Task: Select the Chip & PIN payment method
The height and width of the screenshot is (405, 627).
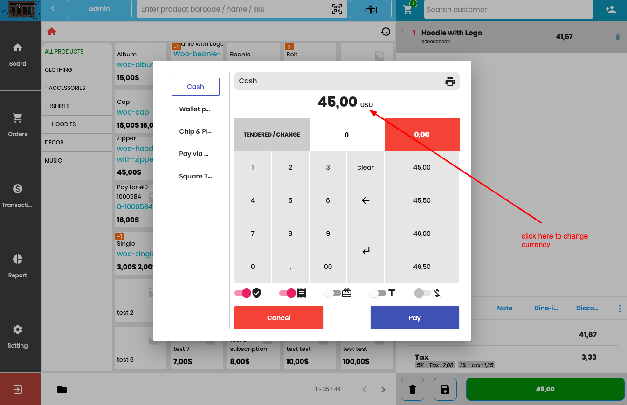Action: coord(196,131)
